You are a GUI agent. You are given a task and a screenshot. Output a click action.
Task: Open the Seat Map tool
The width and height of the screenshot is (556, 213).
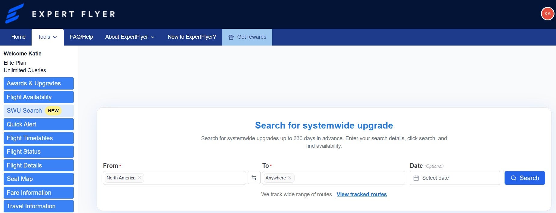click(x=39, y=179)
